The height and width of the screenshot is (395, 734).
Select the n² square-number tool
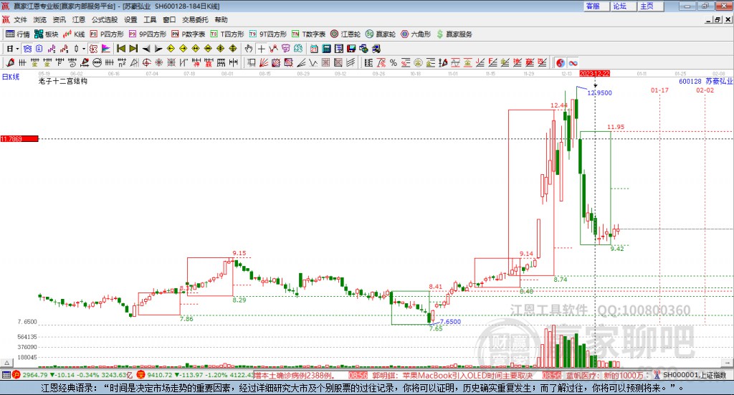tap(122, 62)
